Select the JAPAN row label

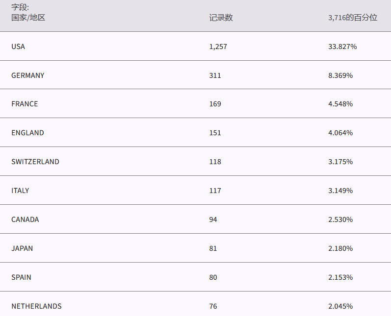tap(22, 248)
